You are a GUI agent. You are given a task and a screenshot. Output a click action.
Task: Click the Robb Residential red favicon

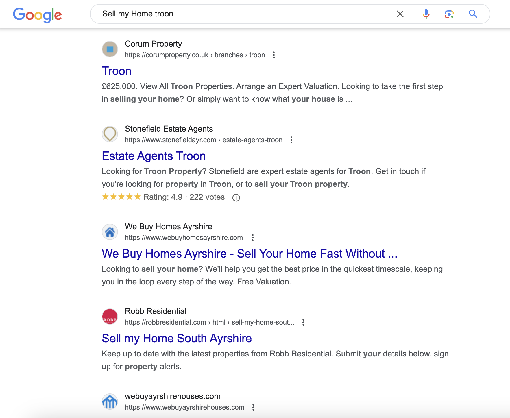[110, 317]
